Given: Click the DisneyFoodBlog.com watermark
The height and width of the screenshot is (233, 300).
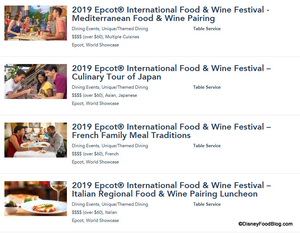Looking at the screenshot, I should click(265, 224).
